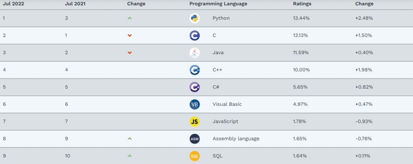Viewport: 413px width, 164px height.
Task: Click red down arrow in Java row
Action: point(129,53)
